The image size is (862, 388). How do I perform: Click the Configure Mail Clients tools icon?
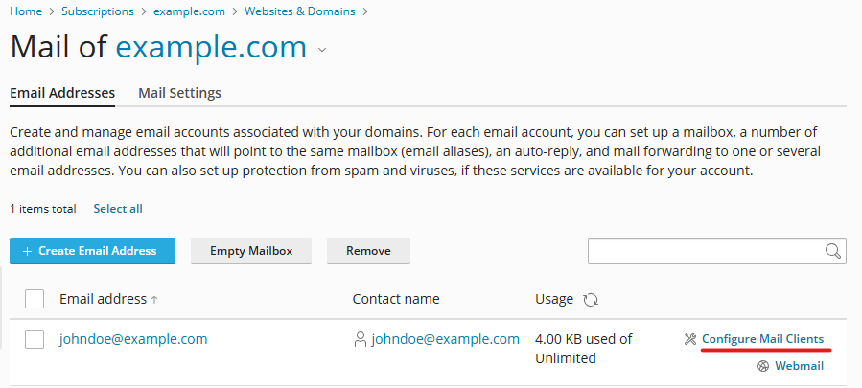690,339
